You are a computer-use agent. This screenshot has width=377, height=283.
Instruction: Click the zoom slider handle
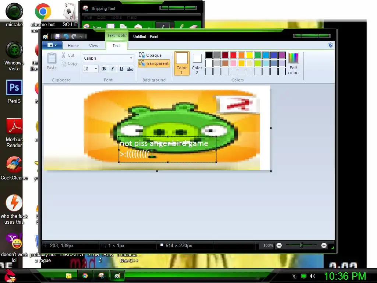[302, 245]
